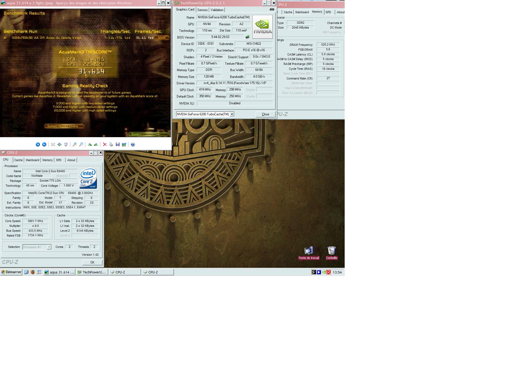Open the Mainboard tab in the front CPU-Z window
This screenshot has height=388, width=517.
[x=32, y=160]
